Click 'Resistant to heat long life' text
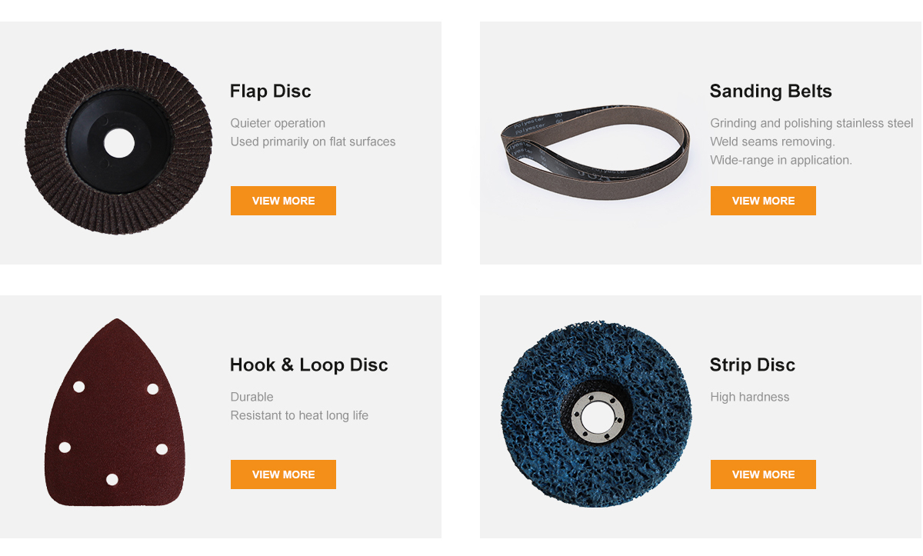 click(299, 415)
